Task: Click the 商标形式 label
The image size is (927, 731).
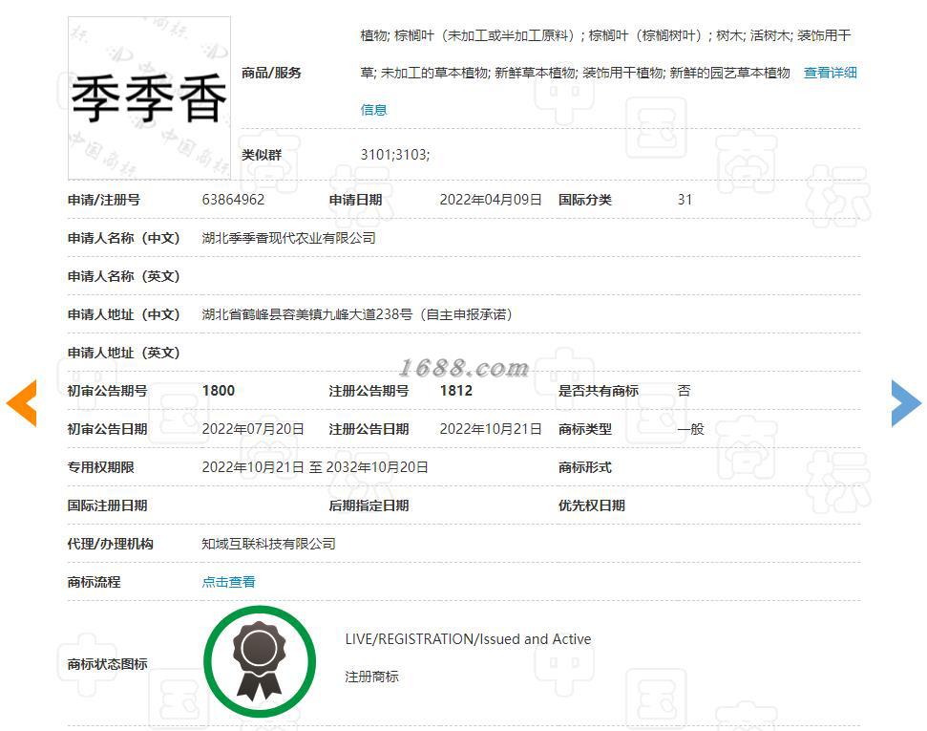Action: (x=584, y=467)
